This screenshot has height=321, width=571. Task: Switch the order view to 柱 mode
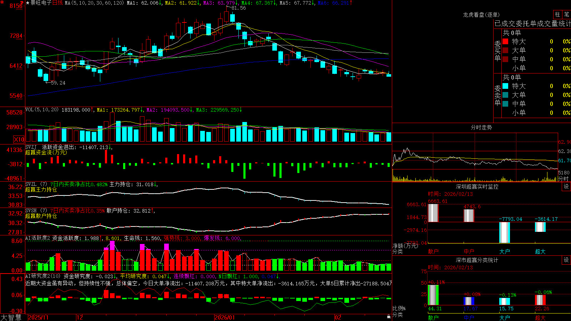pos(557,14)
